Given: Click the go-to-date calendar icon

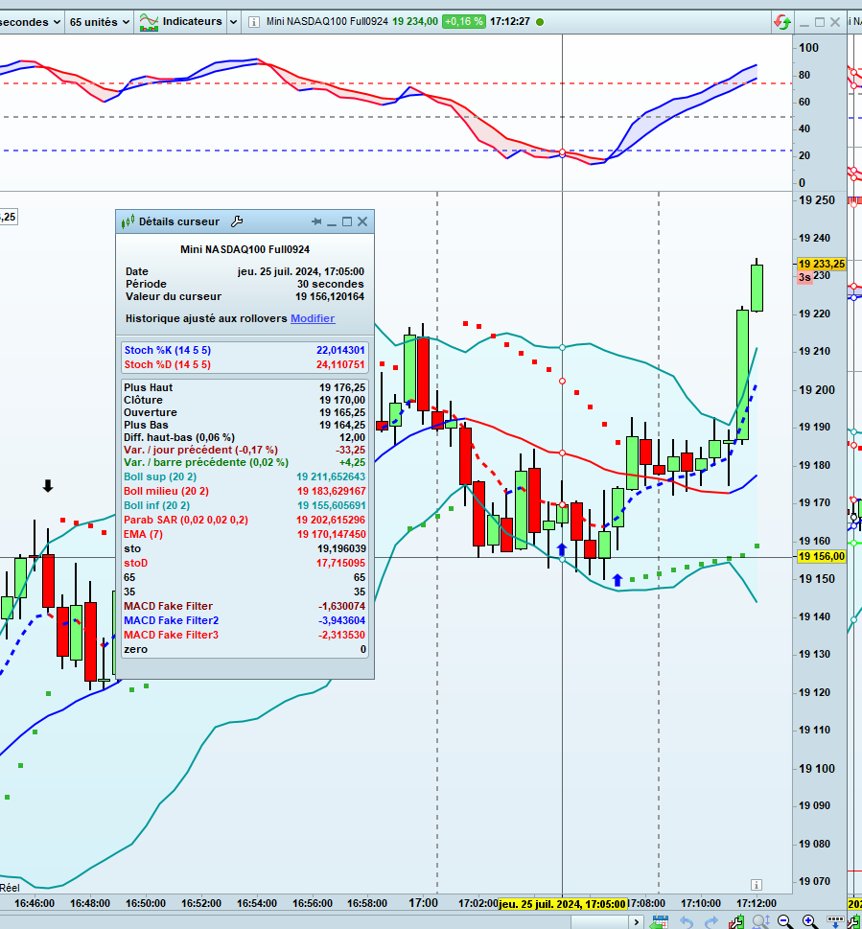Looking at the screenshot, I should coord(660,922).
